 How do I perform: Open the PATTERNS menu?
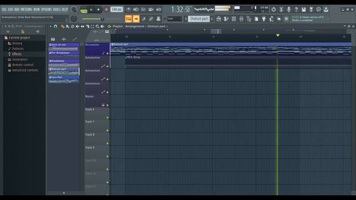pos(27,9)
